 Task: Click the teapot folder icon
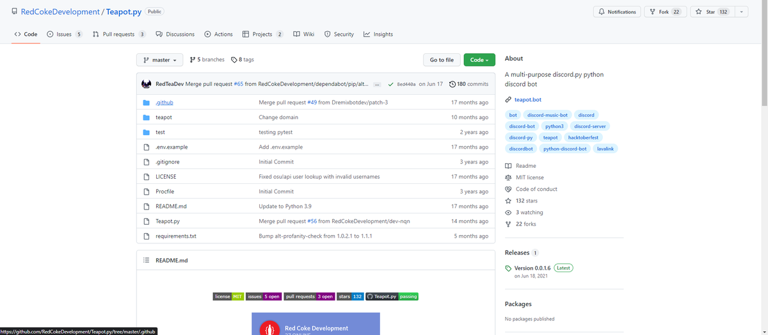coord(146,117)
